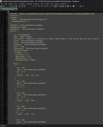The height and width of the screenshot is (127, 103).
Task: Collapse the experienceFormula fold marker
Action: click(x=7, y=50)
